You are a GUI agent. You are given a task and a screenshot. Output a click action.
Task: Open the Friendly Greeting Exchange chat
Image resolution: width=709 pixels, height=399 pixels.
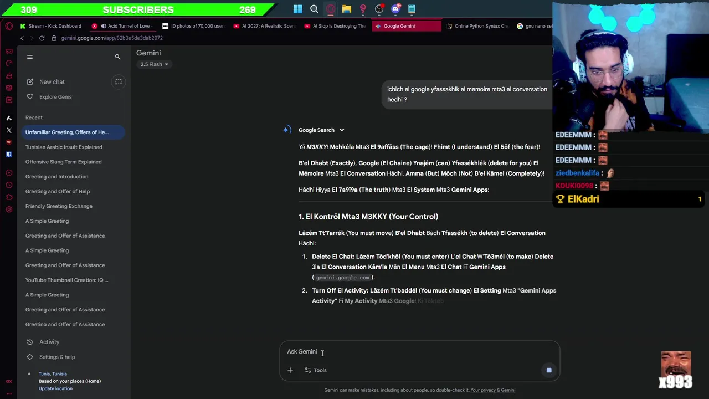pos(59,206)
